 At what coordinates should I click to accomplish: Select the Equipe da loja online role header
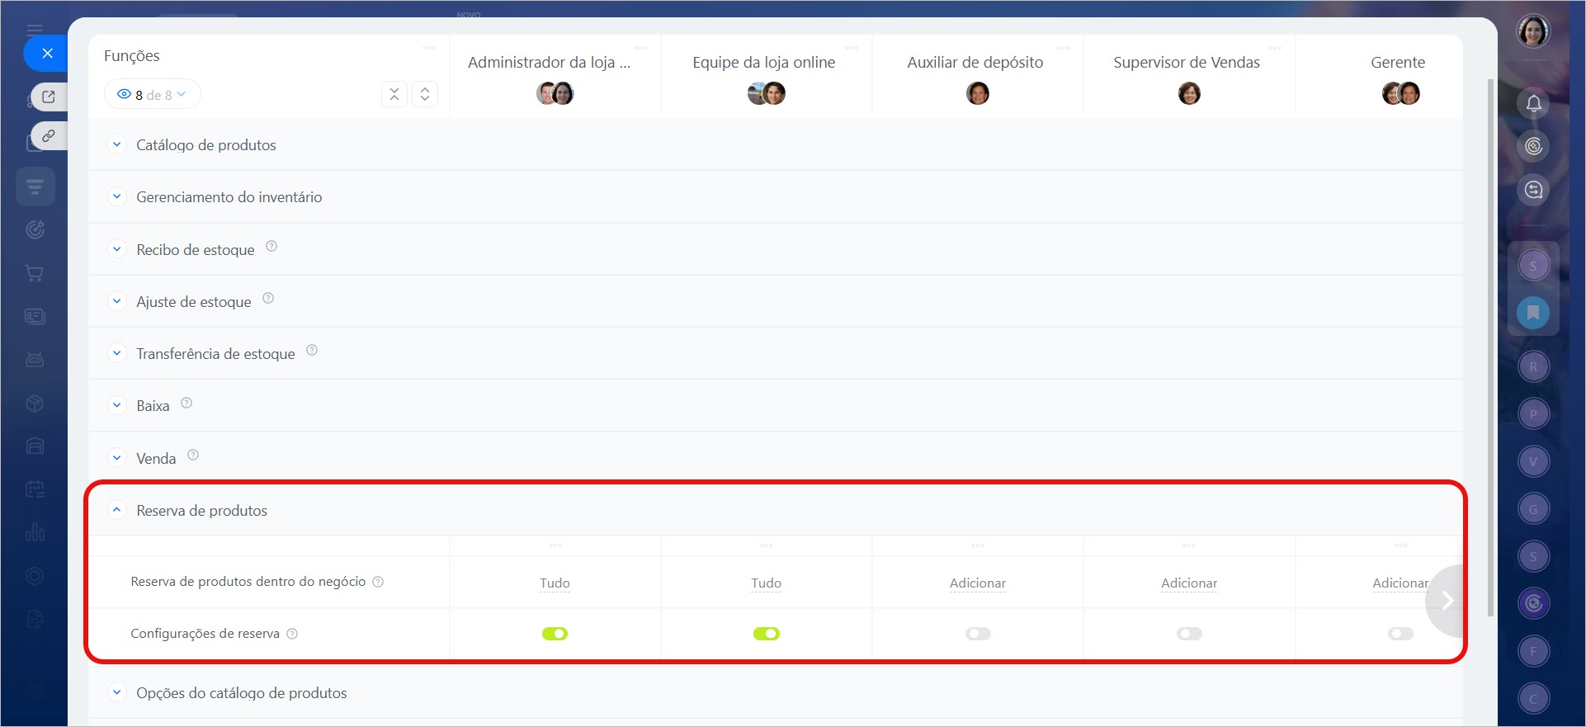[764, 62]
